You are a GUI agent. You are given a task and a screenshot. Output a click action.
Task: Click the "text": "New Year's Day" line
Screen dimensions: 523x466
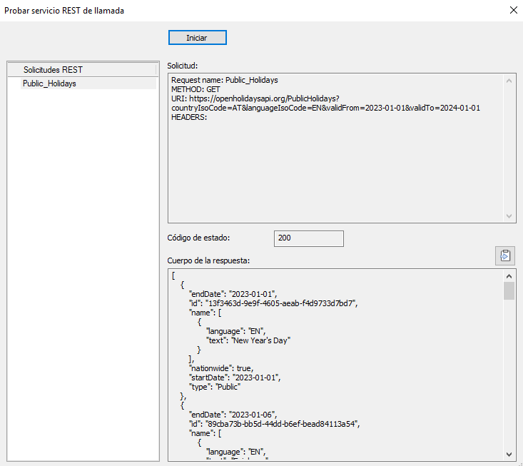point(248,340)
